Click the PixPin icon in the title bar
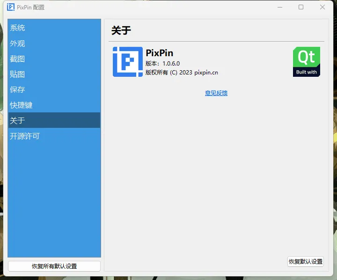This screenshot has height=280, width=337. tap(10, 7)
